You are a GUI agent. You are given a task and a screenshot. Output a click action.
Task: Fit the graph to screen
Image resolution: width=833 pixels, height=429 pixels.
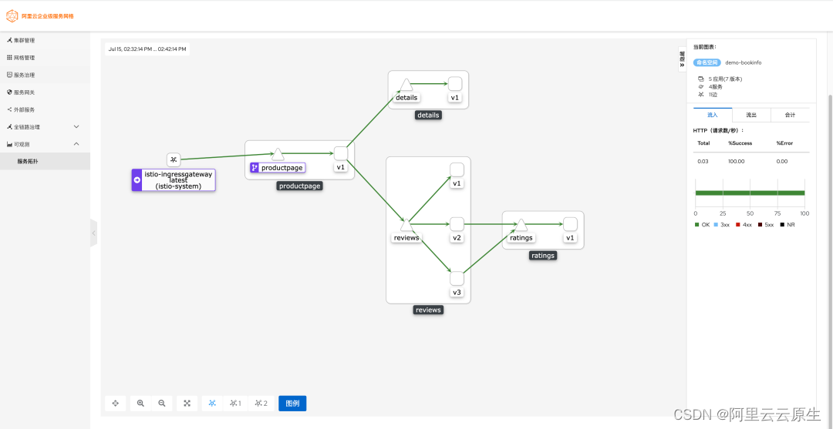tap(187, 404)
